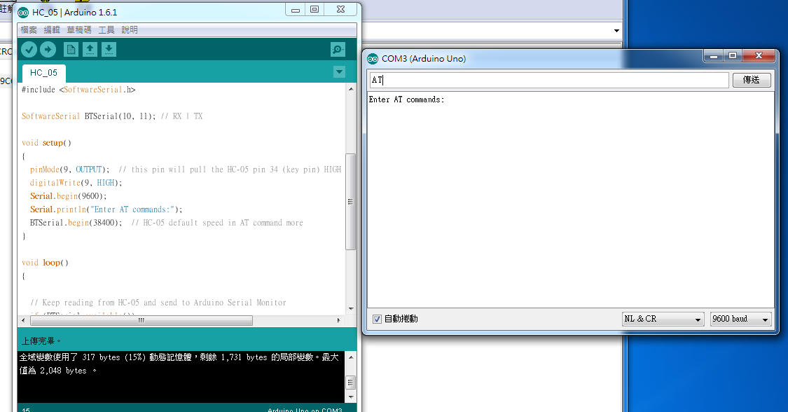
Task: Open the Serial Monitor magnifier icon
Action: (x=338, y=49)
